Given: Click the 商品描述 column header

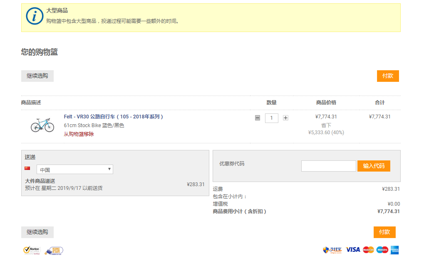Looking at the screenshot, I should tap(31, 103).
